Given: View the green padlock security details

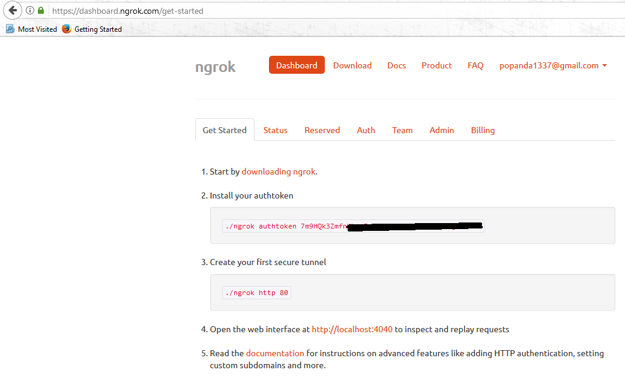Looking at the screenshot, I should [x=41, y=10].
